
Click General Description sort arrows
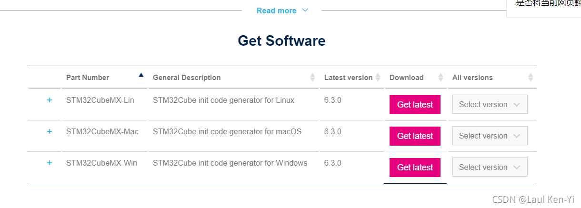click(x=312, y=77)
